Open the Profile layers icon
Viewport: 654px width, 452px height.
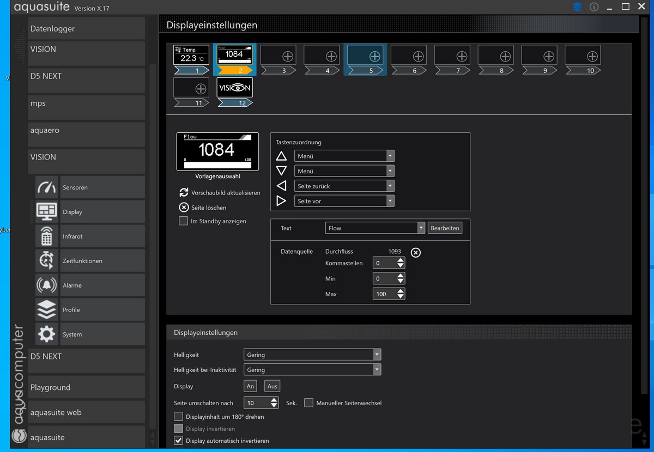tap(46, 310)
